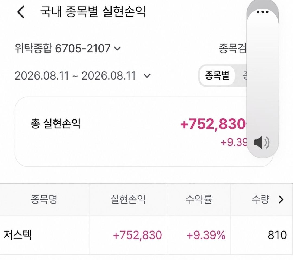Select the 810 quantity cell
Screen dimensions: 293x260
[x=277, y=235]
